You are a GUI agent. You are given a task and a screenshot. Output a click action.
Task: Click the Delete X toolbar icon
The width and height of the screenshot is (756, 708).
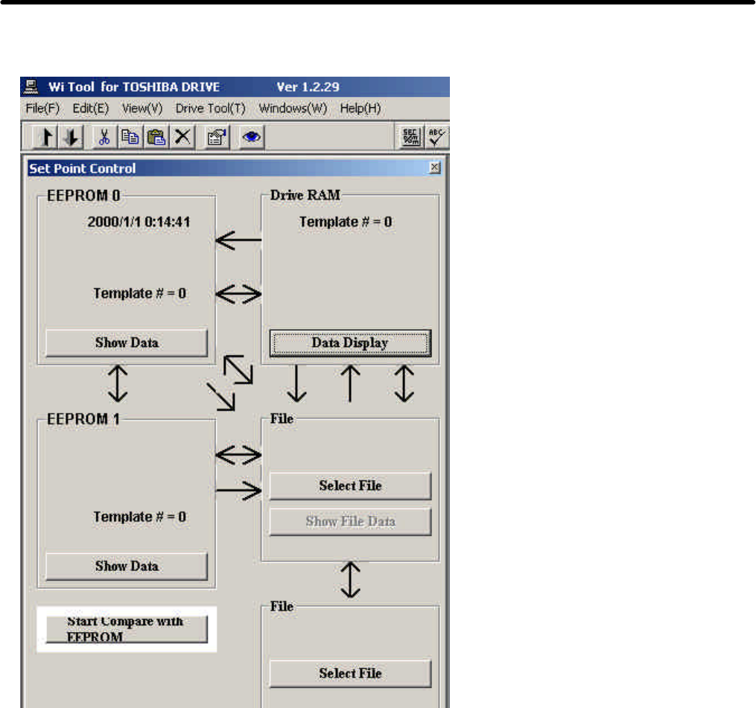coord(182,138)
